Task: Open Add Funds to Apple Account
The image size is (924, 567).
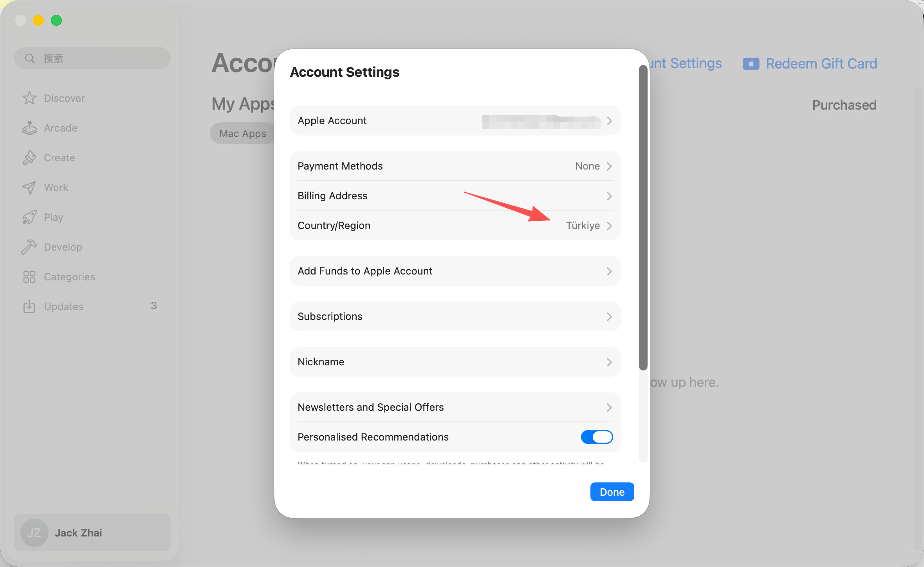Action: click(455, 271)
